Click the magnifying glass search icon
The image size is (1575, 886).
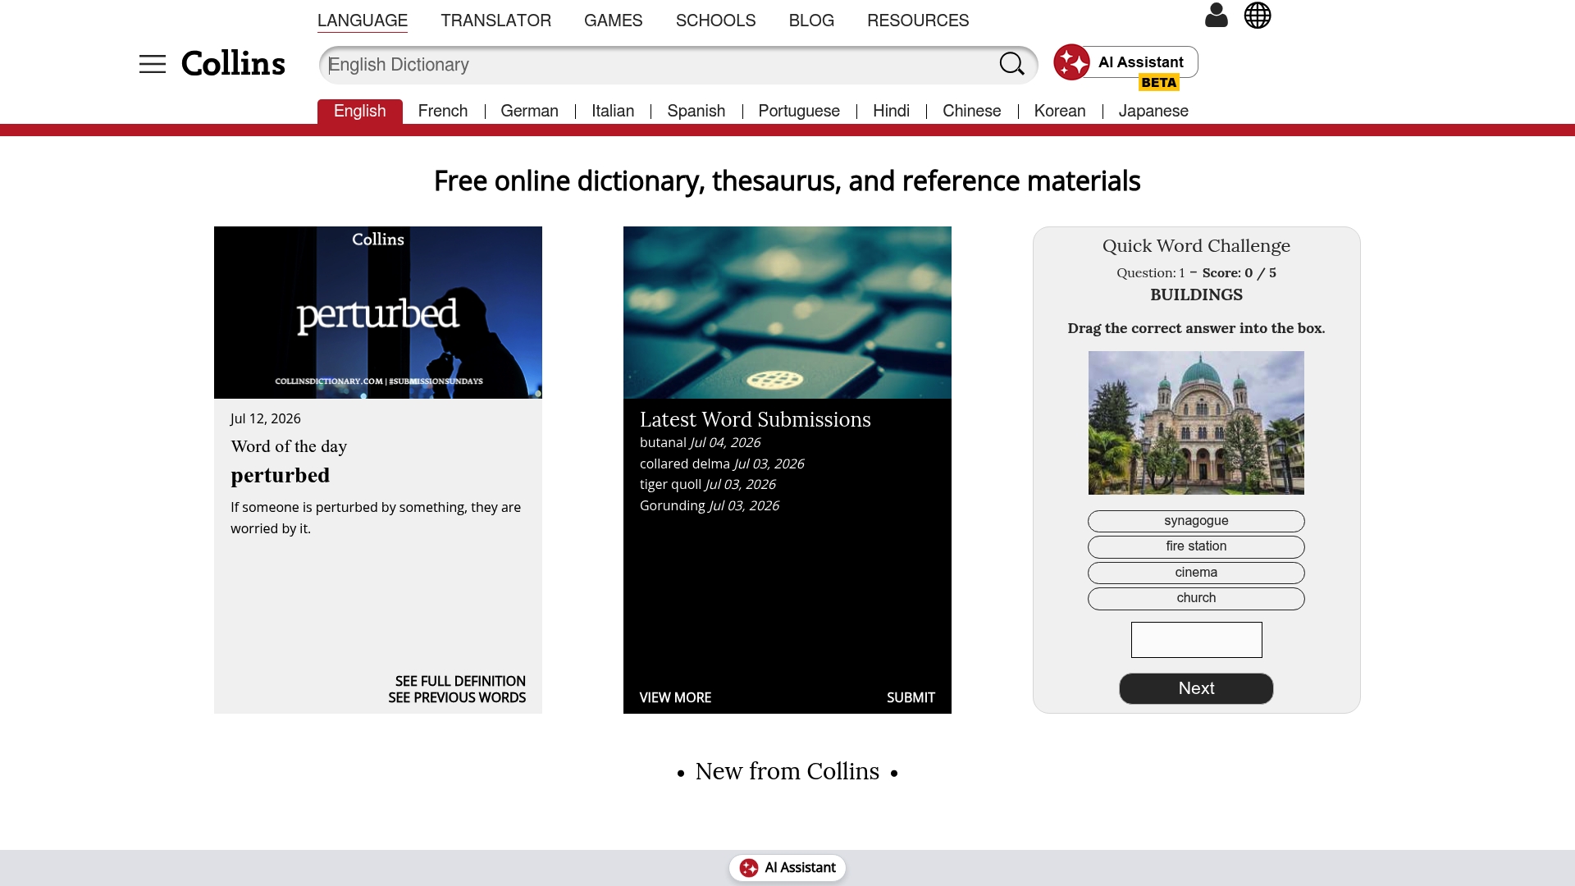[x=1011, y=64]
